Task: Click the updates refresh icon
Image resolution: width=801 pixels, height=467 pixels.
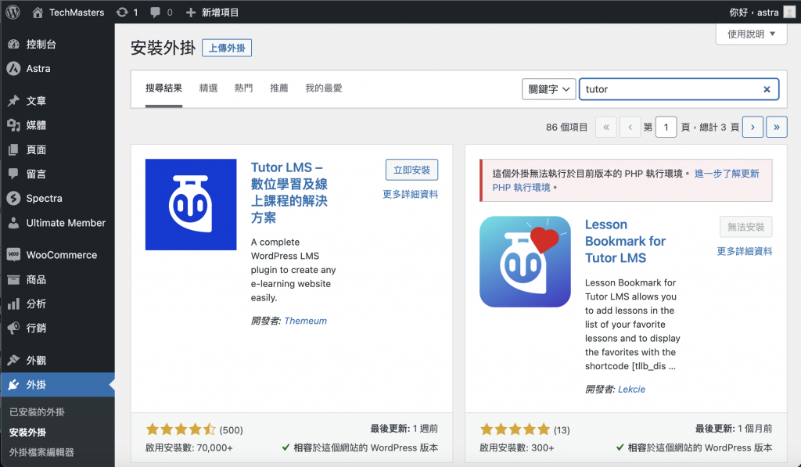Action: pyautogui.click(x=121, y=13)
